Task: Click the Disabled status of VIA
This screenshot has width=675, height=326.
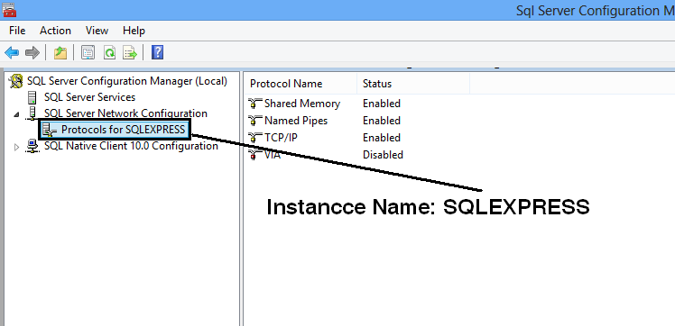Action: [383, 155]
